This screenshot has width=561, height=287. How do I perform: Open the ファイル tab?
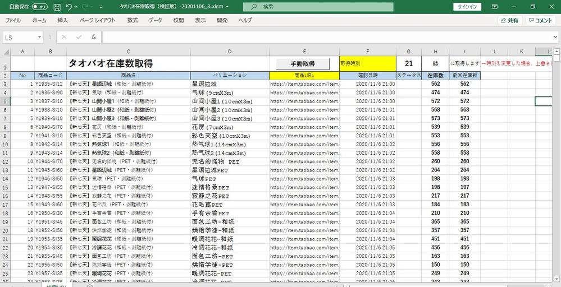13,20
